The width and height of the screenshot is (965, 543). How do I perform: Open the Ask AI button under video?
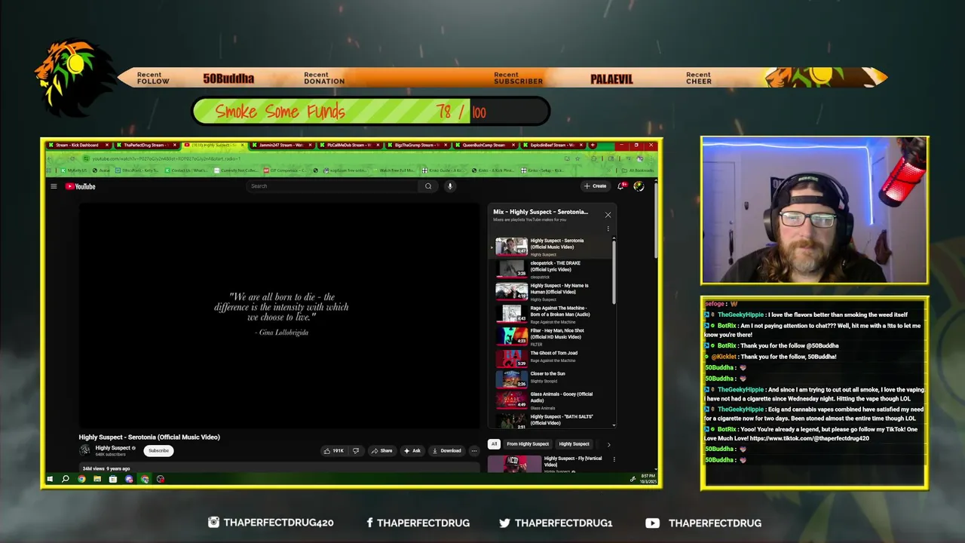point(412,451)
